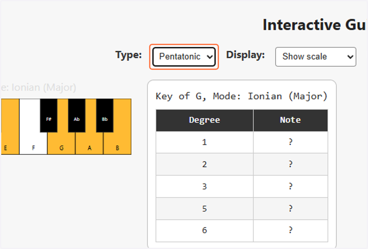The image size is (368, 249).
Task: Play the Ab black piano key
Action: [77, 115]
